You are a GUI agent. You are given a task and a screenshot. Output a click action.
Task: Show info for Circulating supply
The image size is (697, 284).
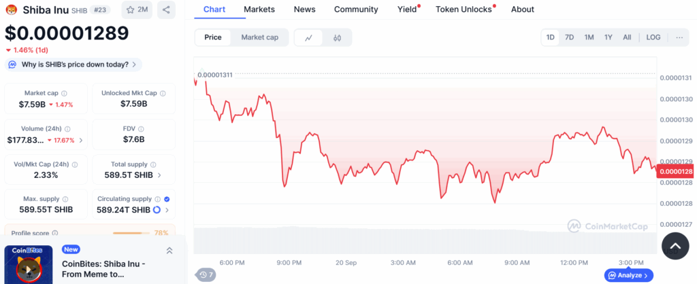(157, 199)
